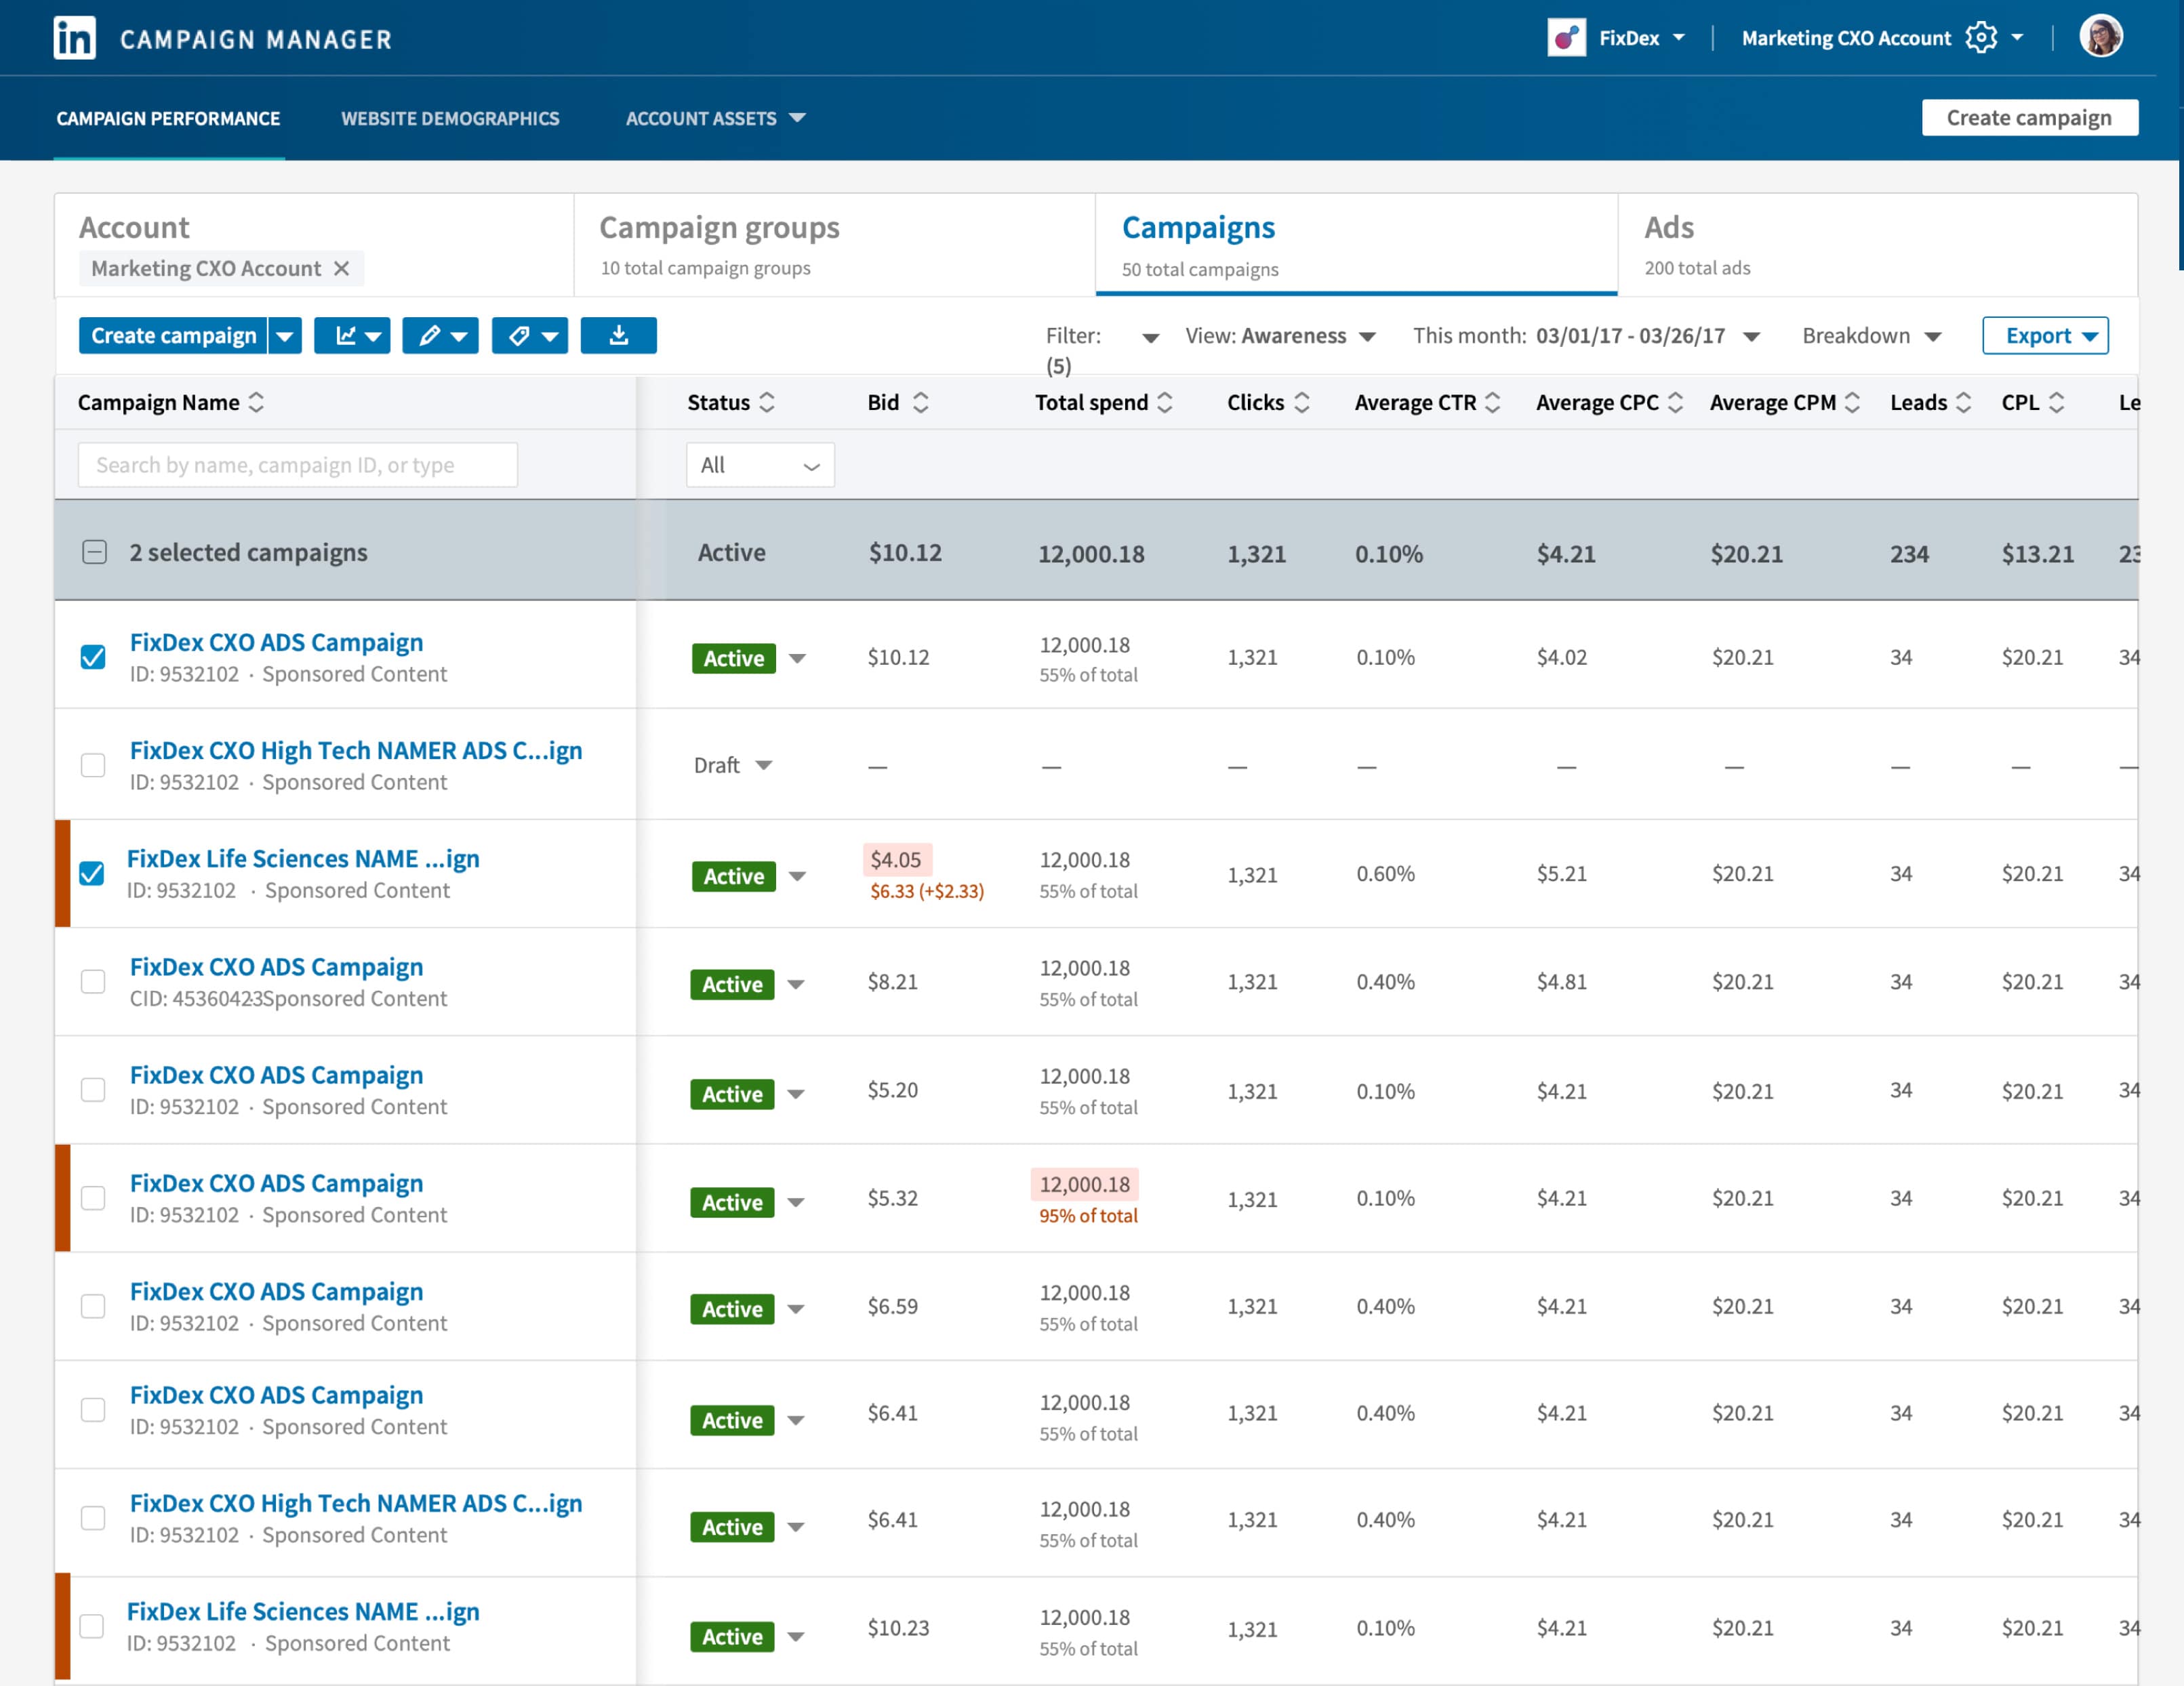Image resolution: width=2184 pixels, height=1686 pixels.
Task: Click the highlighted 12,000.18 spend at 95%
Action: (1084, 1184)
